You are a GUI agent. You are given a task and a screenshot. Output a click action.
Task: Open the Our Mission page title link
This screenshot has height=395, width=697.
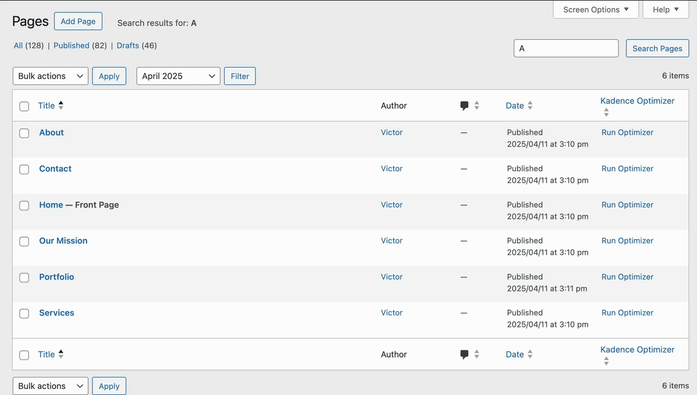point(63,241)
